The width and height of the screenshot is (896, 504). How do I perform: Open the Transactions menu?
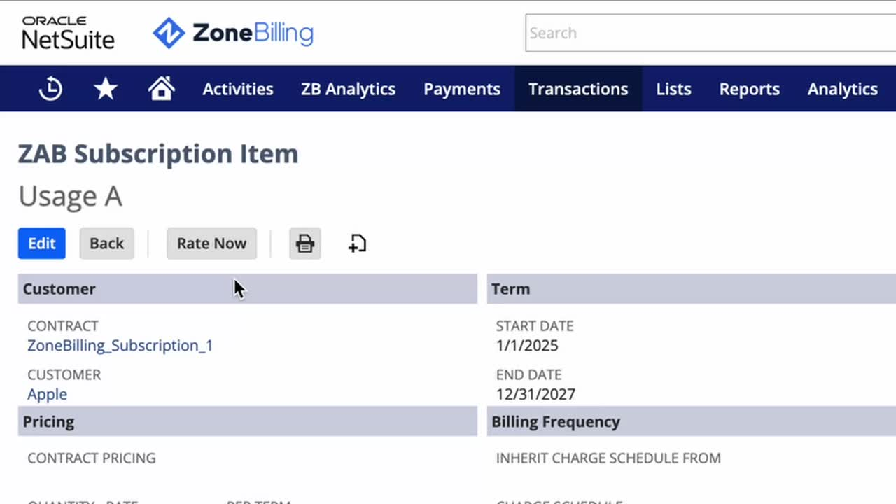578,89
